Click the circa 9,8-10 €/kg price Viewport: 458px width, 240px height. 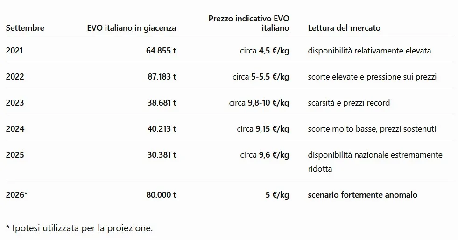[x=259, y=103]
